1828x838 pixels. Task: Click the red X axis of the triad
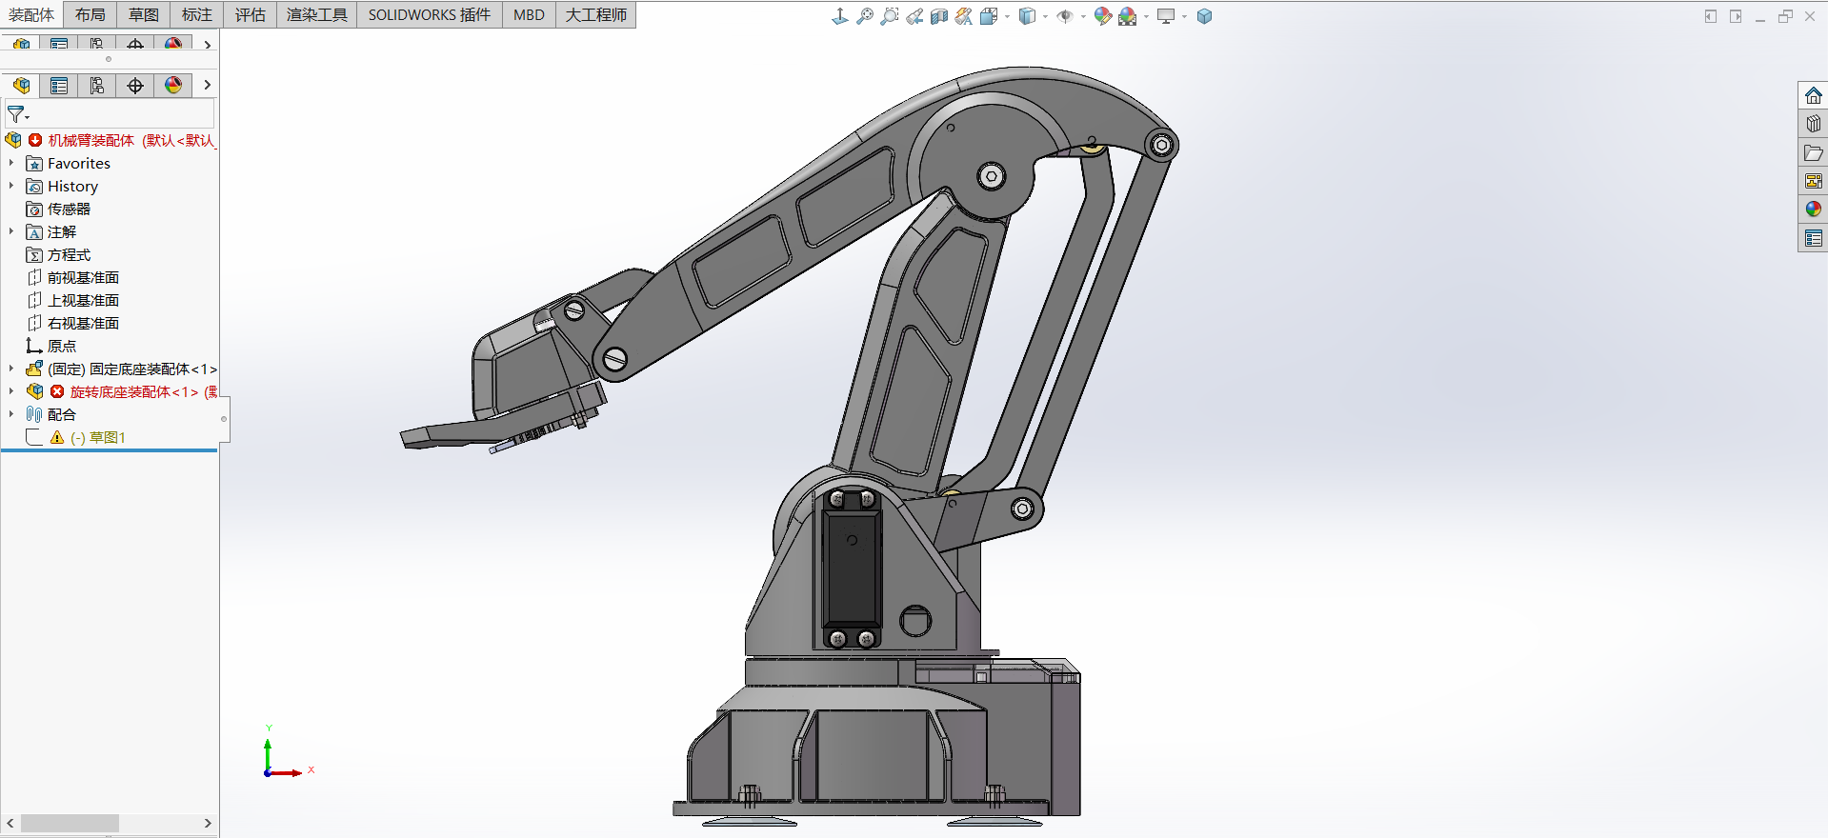tap(286, 772)
